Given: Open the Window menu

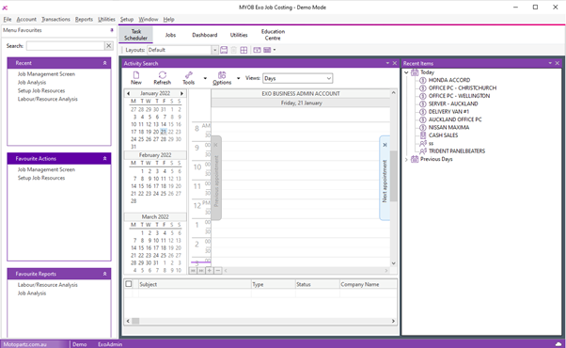Looking at the screenshot, I should [x=149, y=19].
